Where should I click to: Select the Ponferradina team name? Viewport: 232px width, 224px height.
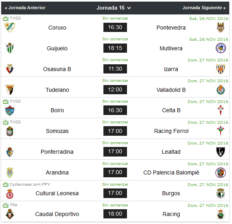click(x=57, y=152)
